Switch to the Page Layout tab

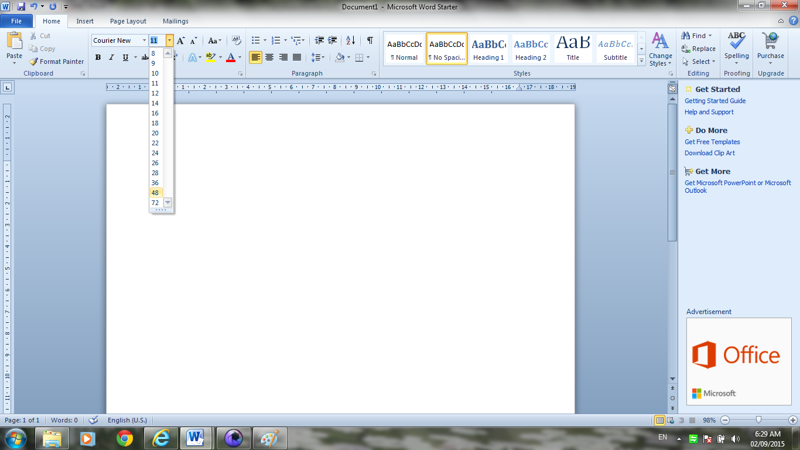click(x=128, y=21)
